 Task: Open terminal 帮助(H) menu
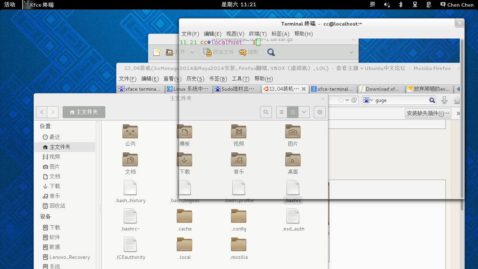pyautogui.click(x=303, y=34)
